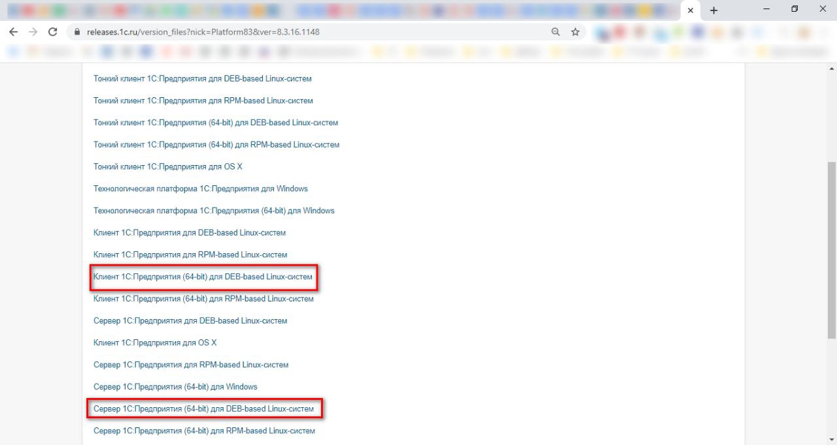Open Клиент 1С:Предприятия для OS X link
Image resolution: width=837 pixels, height=445 pixels.
[x=155, y=343]
